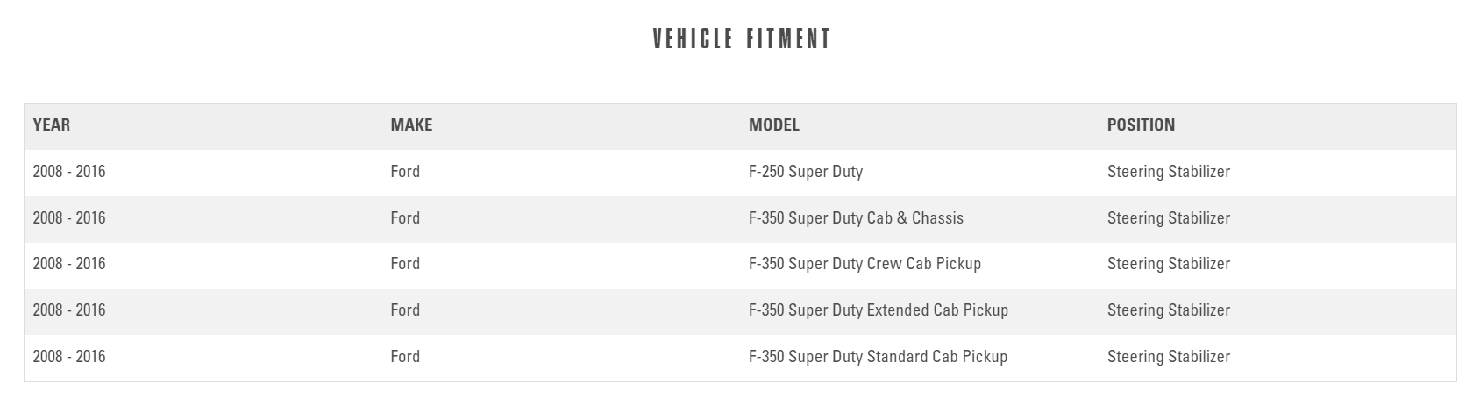The image size is (1480, 413).
Task: Click the YEAR column header
Action: point(52,125)
